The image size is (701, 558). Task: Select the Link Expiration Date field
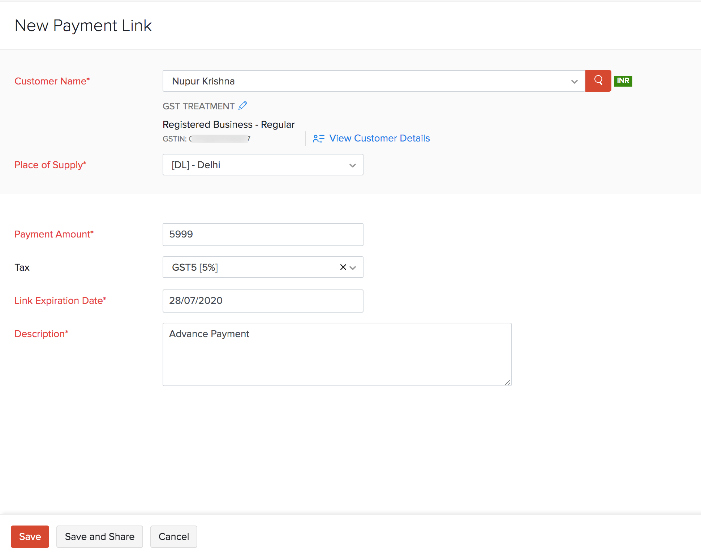263,301
